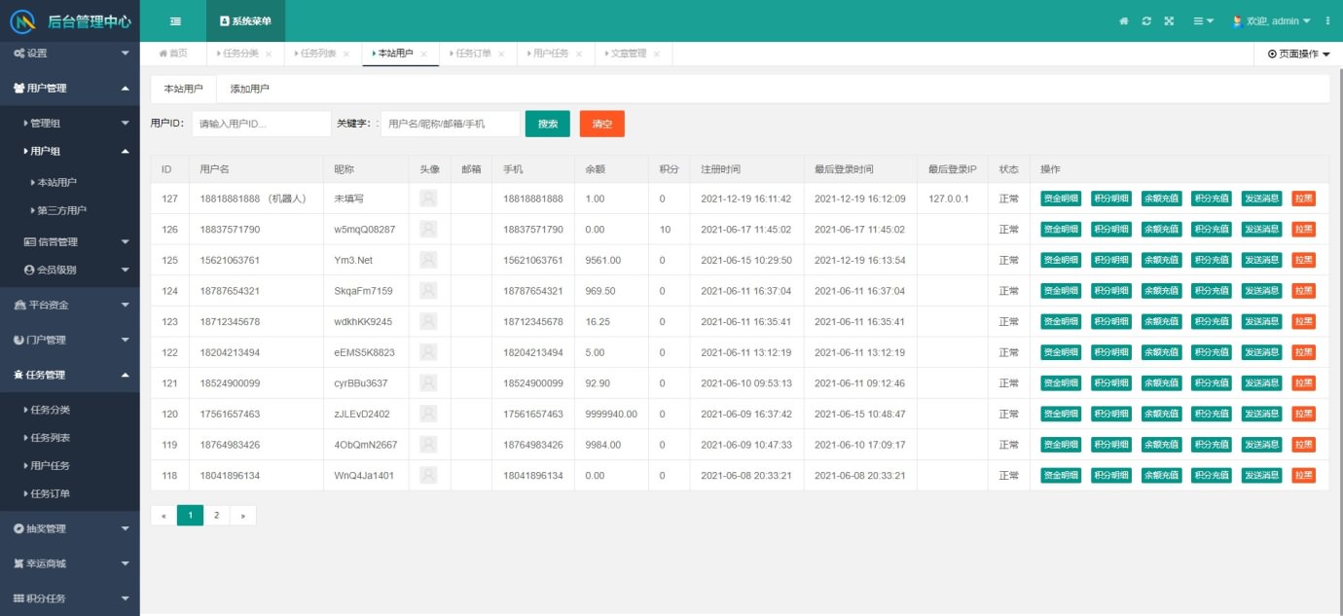Expand the 设置 sidebar menu
The width and height of the screenshot is (1343, 616).
click(70, 54)
